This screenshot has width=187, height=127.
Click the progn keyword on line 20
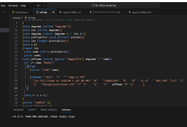tap(32, 66)
